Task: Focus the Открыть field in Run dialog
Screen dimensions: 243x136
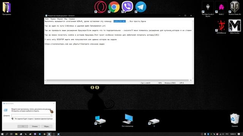Action: click(x=32, y=116)
